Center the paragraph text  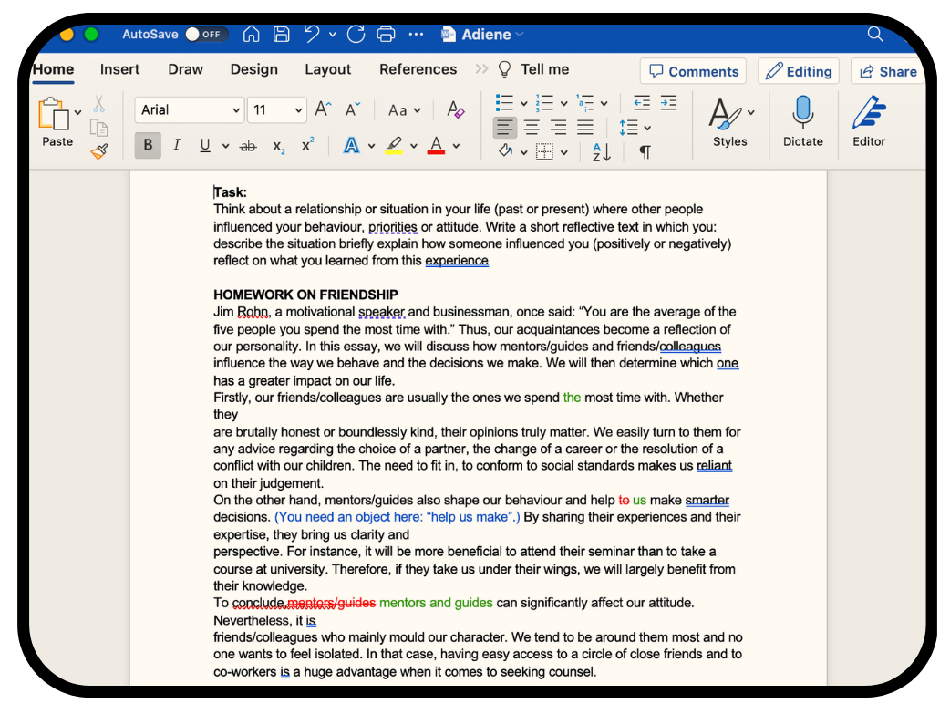tap(532, 128)
